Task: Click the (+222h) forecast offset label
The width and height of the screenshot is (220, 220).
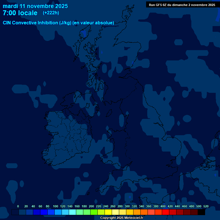Action: point(51,13)
